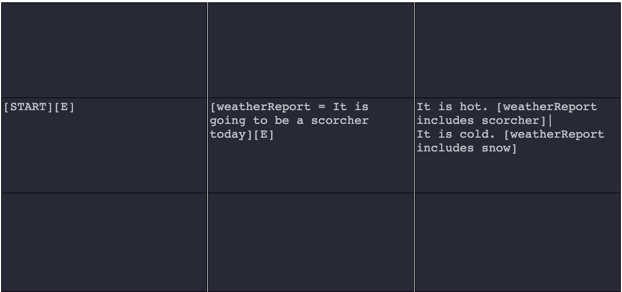622x292 pixels.
Task: Select the empty cell below the 'It is cold' cell
Action: click(517, 243)
